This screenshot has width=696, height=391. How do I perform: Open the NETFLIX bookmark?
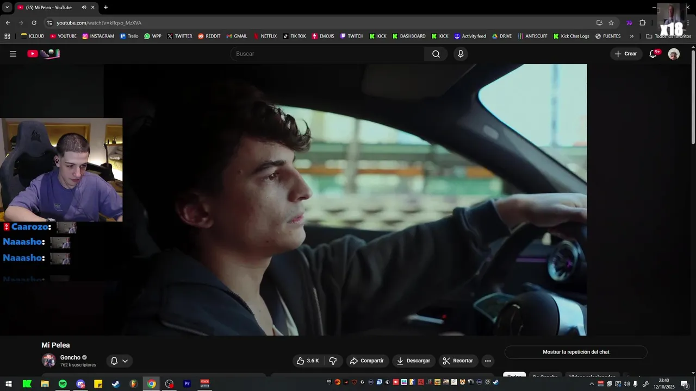coord(265,36)
